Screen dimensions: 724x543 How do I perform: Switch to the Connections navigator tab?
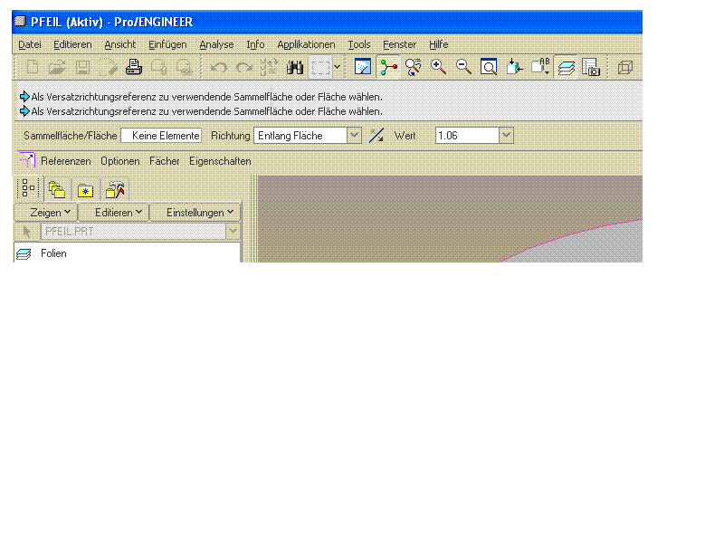[115, 189]
